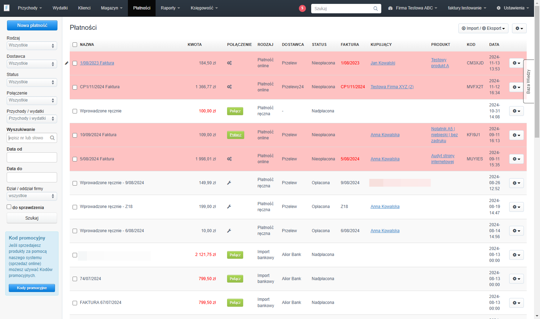Click connection gears icon in 1/08/2023 Faktura row
The image size is (540, 319).
(229, 63)
